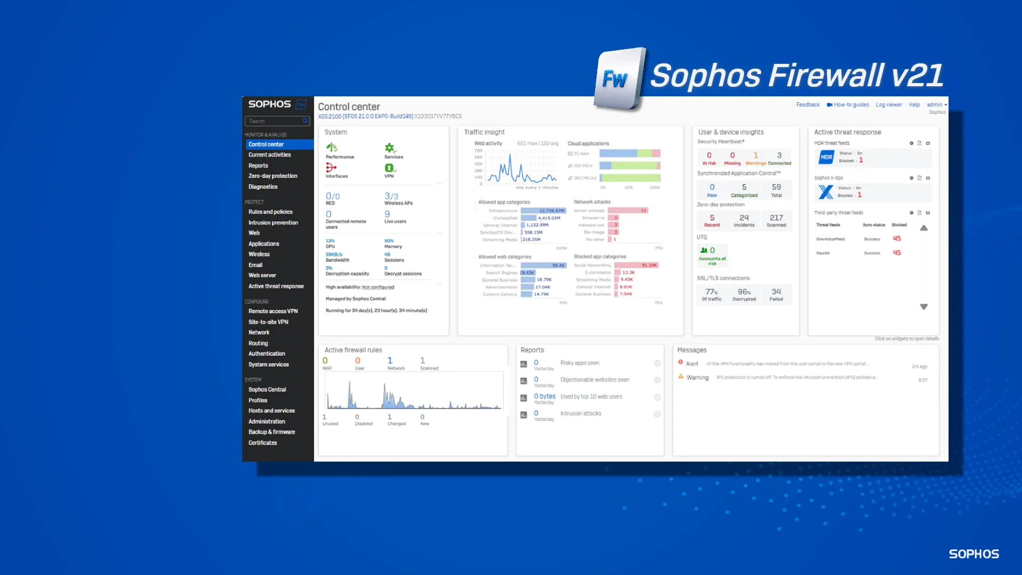Click the Performance icon in the System widget
Image resolution: width=1022 pixels, height=575 pixels.
click(x=332, y=147)
